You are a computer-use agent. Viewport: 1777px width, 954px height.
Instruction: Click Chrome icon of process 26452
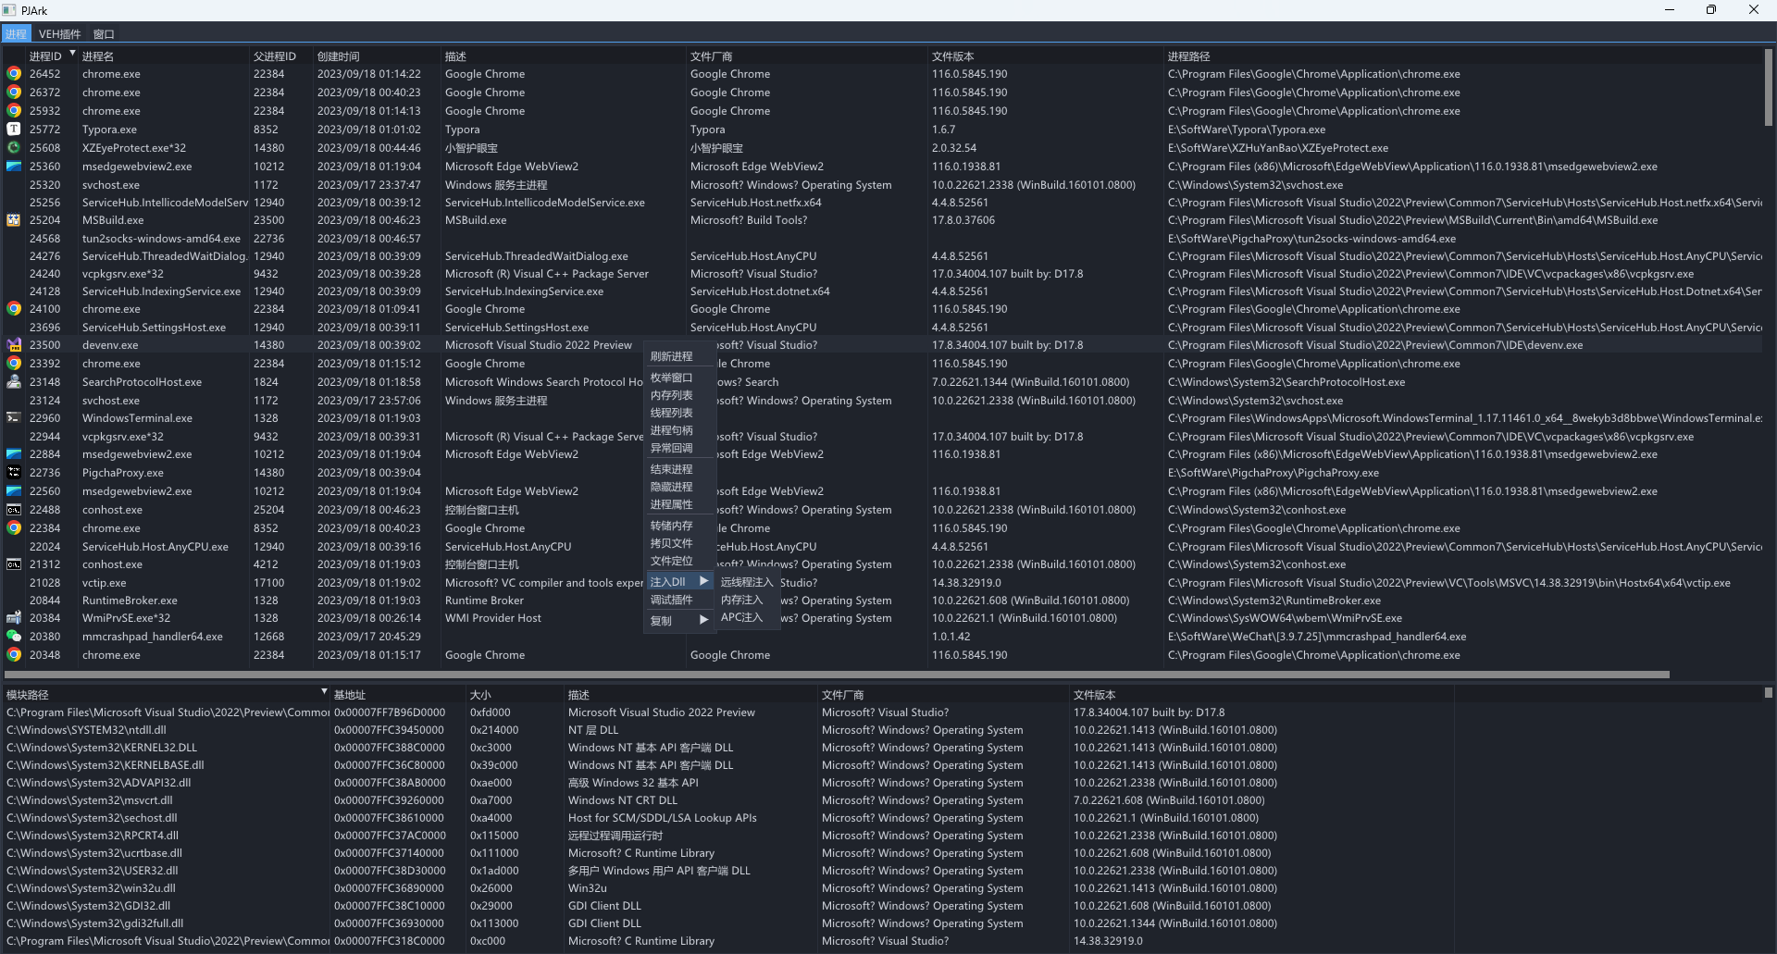(x=14, y=74)
